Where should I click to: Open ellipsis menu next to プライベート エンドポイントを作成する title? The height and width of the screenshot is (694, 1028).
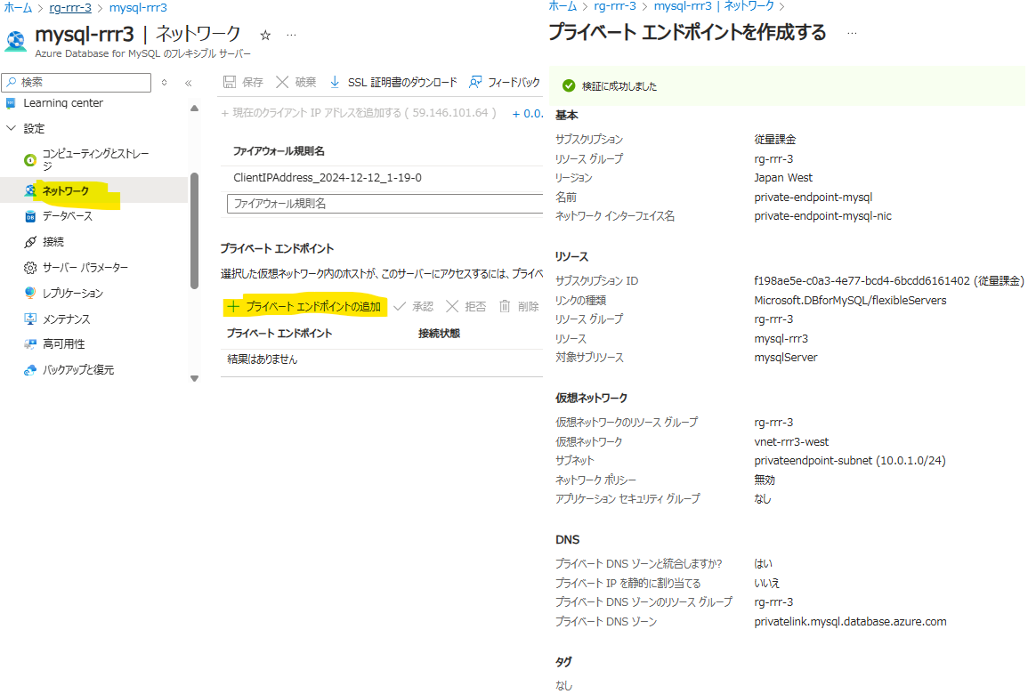pyautogui.click(x=852, y=34)
